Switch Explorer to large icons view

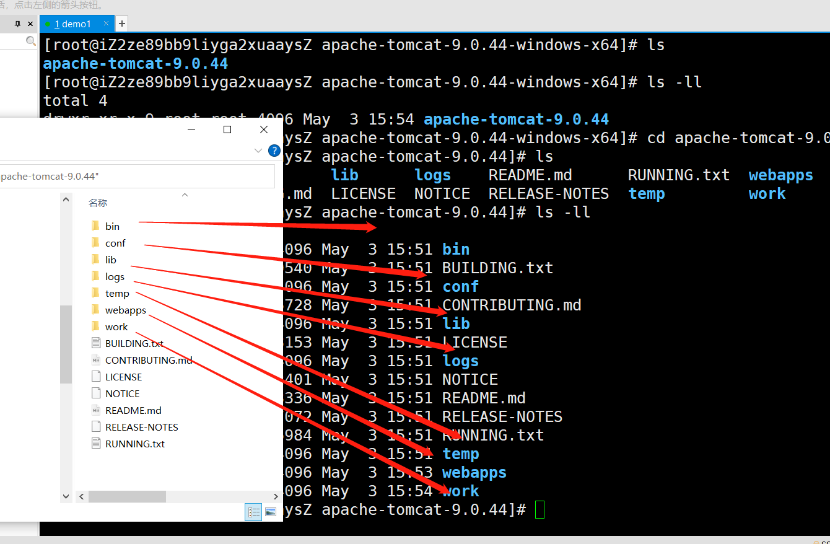pos(271,512)
